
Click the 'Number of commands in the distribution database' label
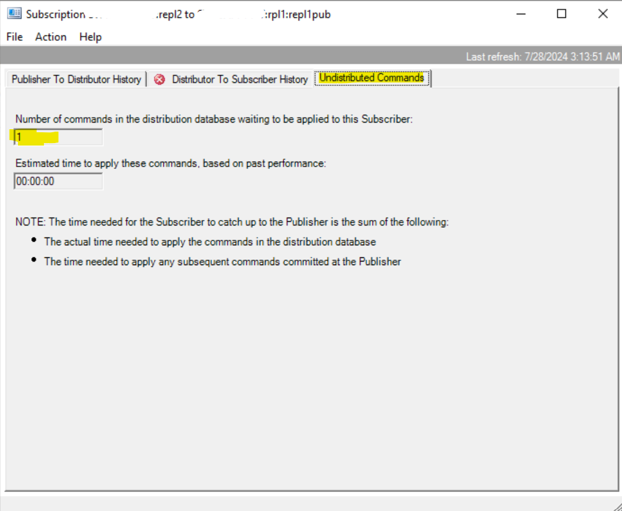pos(214,119)
